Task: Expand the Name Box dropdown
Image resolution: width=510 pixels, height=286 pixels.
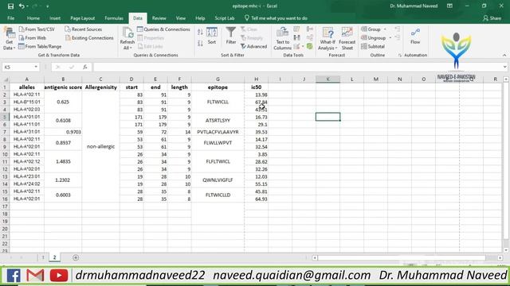Action: pos(36,67)
